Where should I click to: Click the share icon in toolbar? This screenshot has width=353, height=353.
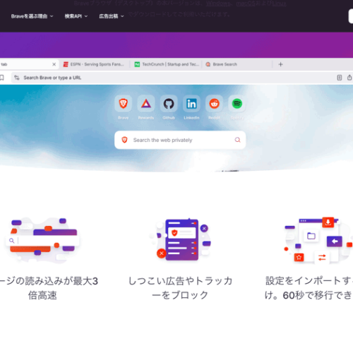click(349, 78)
